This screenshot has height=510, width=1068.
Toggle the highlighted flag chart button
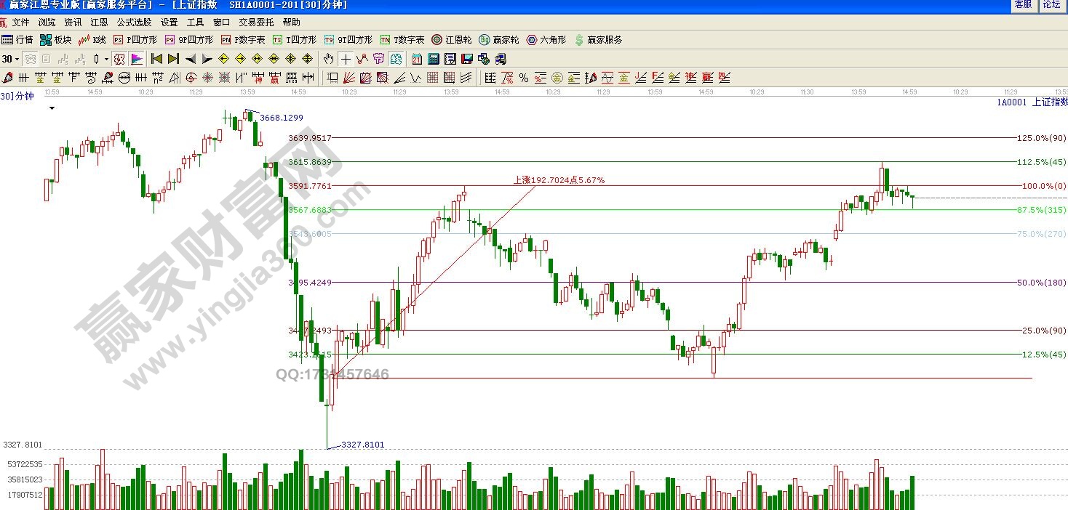point(137,59)
